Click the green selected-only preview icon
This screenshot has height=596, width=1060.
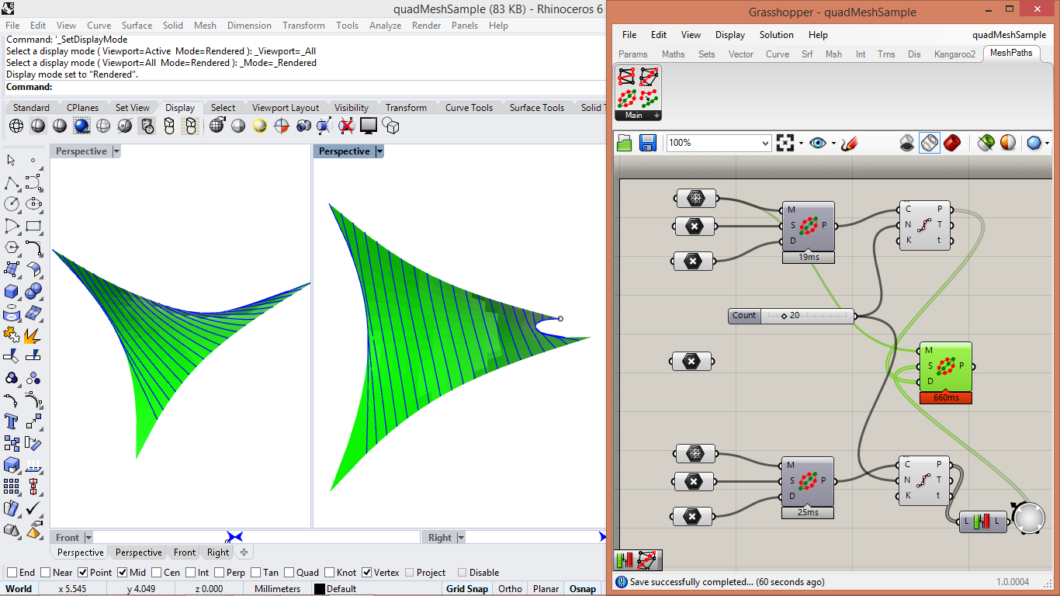[986, 143]
